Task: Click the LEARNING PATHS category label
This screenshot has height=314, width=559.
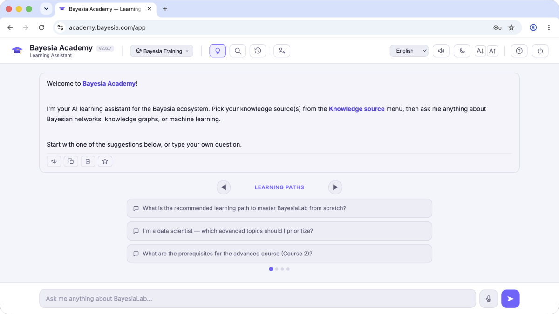Action: coord(279,187)
